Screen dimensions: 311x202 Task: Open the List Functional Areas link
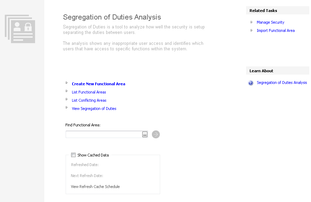tap(89, 92)
